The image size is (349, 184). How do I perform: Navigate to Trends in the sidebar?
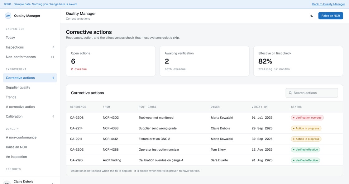(30, 97)
